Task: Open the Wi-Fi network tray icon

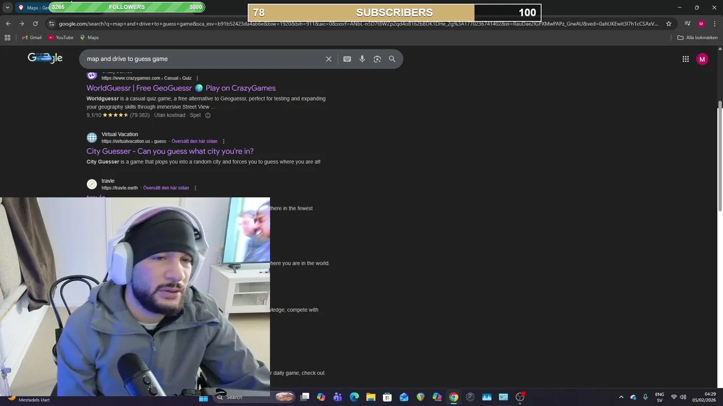Action: click(674, 397)
